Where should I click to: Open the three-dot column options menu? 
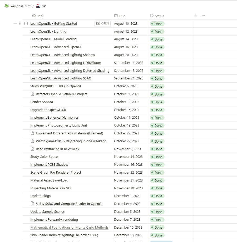[x=203, y=16]
